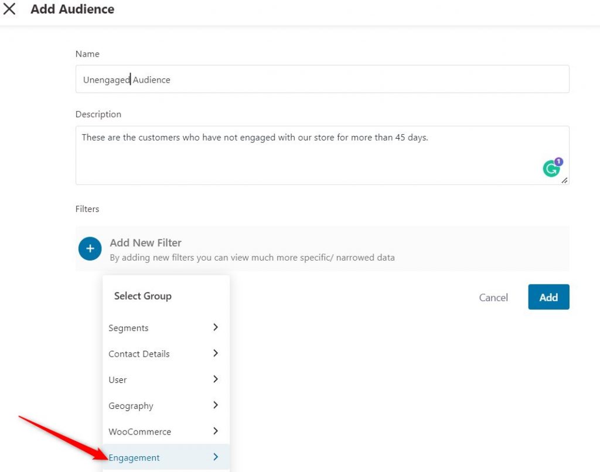Expand Contact Details with its chevron arrow
The width and height of the screenshot is (600, 472).
click(x=216, y=353)
